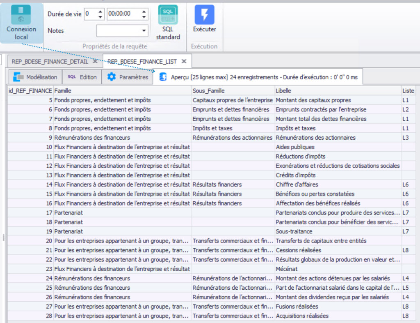Select Liste value L5 in row 25
This screenshot has width=420, height=323.
pos(408,288)
